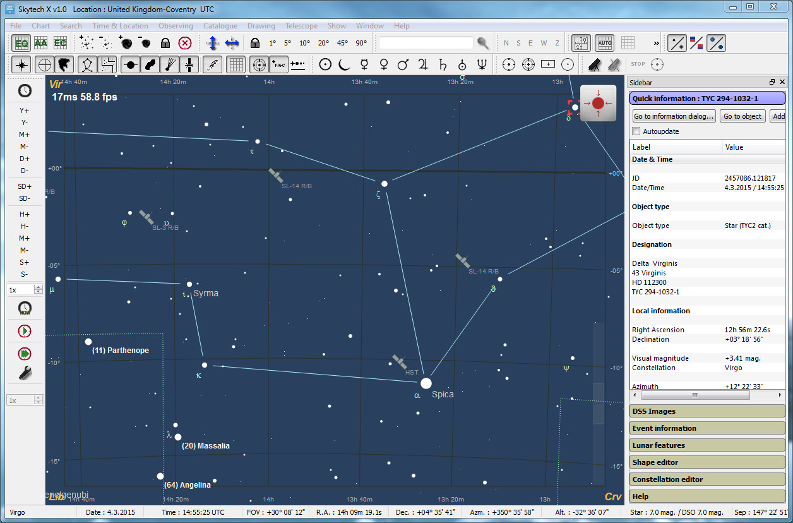Enable the Autoupdate checkbox
Screen dimensions: 793x523
636,131
